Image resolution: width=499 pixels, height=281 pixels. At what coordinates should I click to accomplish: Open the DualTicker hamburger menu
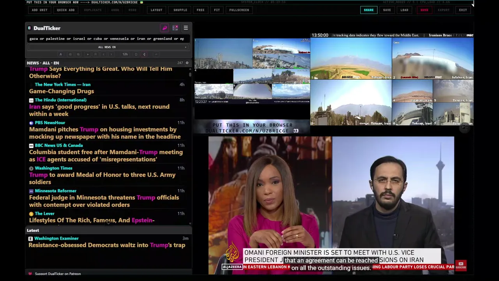(186, 28)
